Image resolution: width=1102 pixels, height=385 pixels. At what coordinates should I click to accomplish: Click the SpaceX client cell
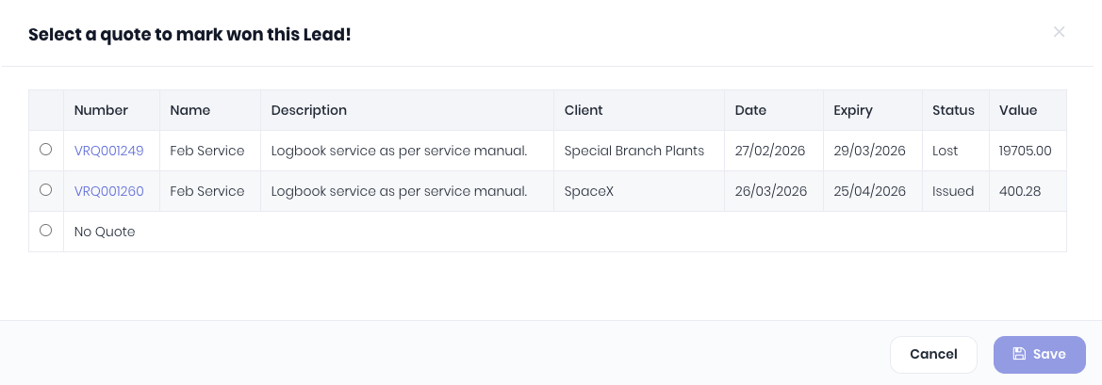pos(588,191)
